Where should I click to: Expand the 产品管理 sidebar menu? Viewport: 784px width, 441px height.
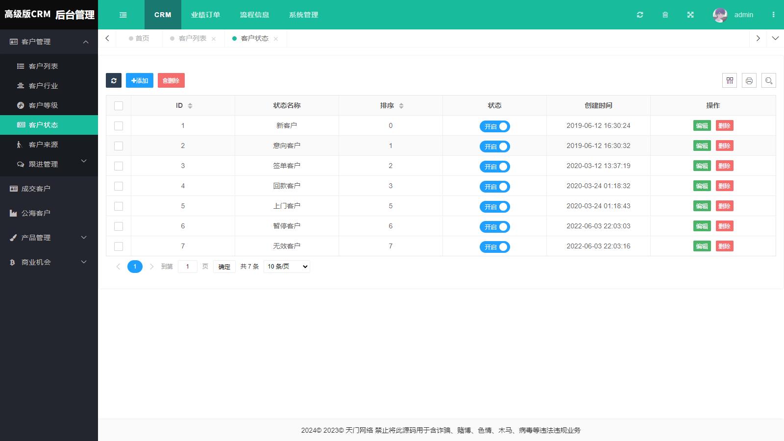(x=49, y=238)
